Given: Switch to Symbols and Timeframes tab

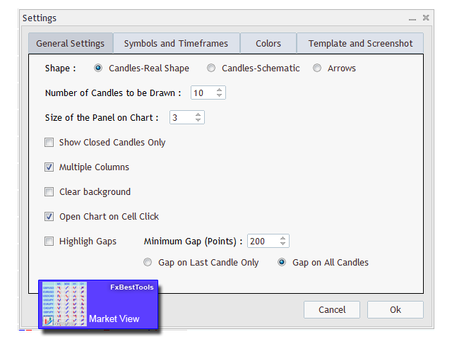Looking at the screenshot, I should 176,43.
